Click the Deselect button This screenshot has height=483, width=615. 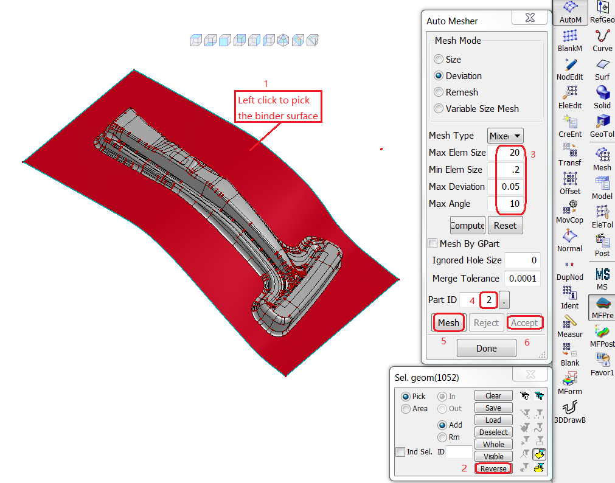[x=493, y=432]
